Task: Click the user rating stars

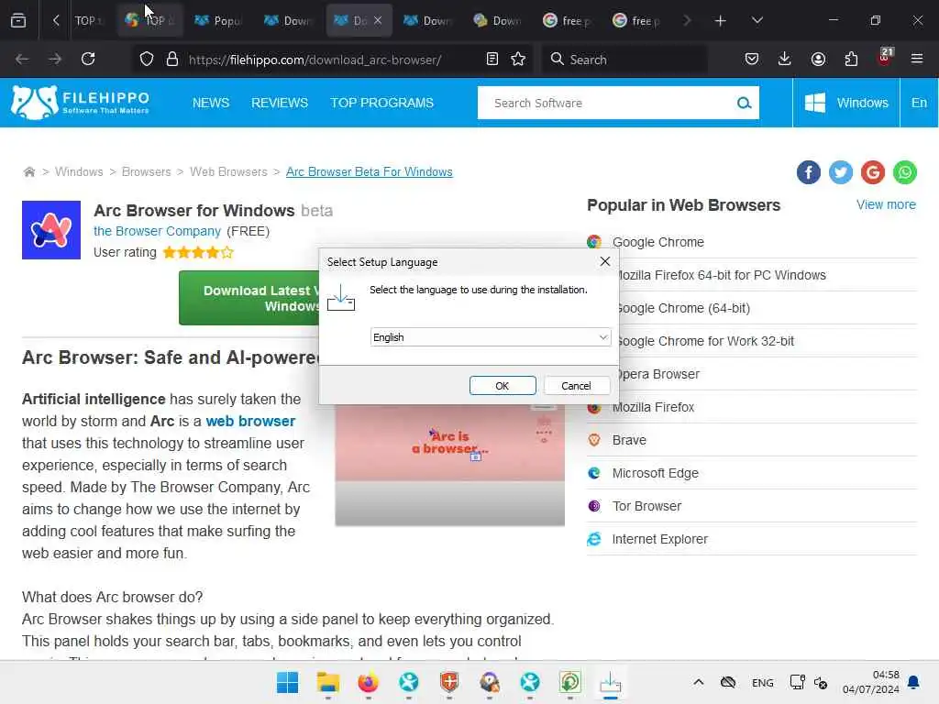Action: (x=198, y=253)
